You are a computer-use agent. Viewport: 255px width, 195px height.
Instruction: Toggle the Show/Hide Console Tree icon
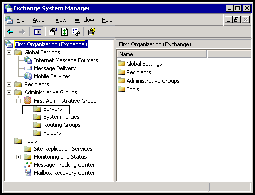coord(38,32)
